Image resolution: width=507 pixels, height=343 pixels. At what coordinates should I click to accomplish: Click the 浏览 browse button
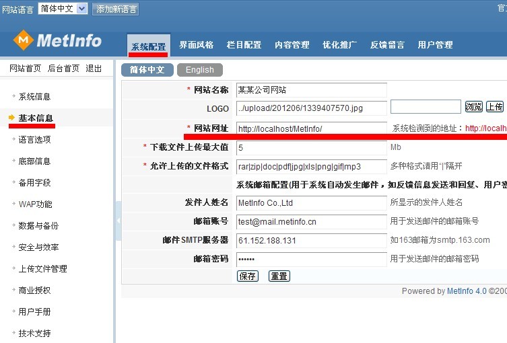tap(474, 106)
